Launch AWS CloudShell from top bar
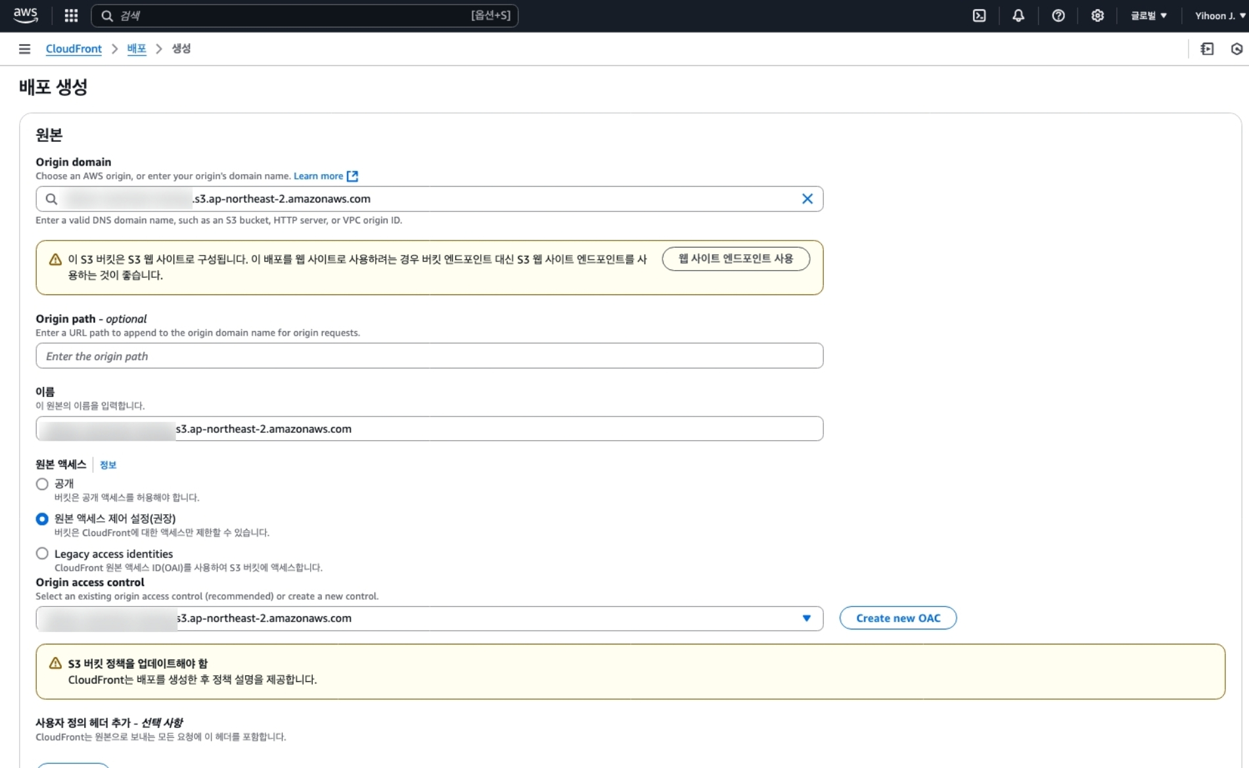 979,16
